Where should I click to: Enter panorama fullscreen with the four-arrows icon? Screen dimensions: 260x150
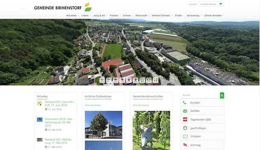pyautogui.click(x=155, y=80)
